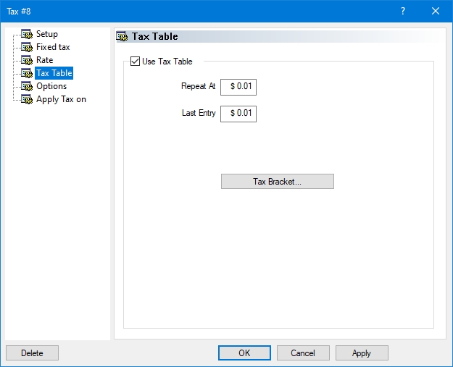Open the Tax Bracket editor
The height and width of the screenshot is (367, 453).
[x=277, y=182]
